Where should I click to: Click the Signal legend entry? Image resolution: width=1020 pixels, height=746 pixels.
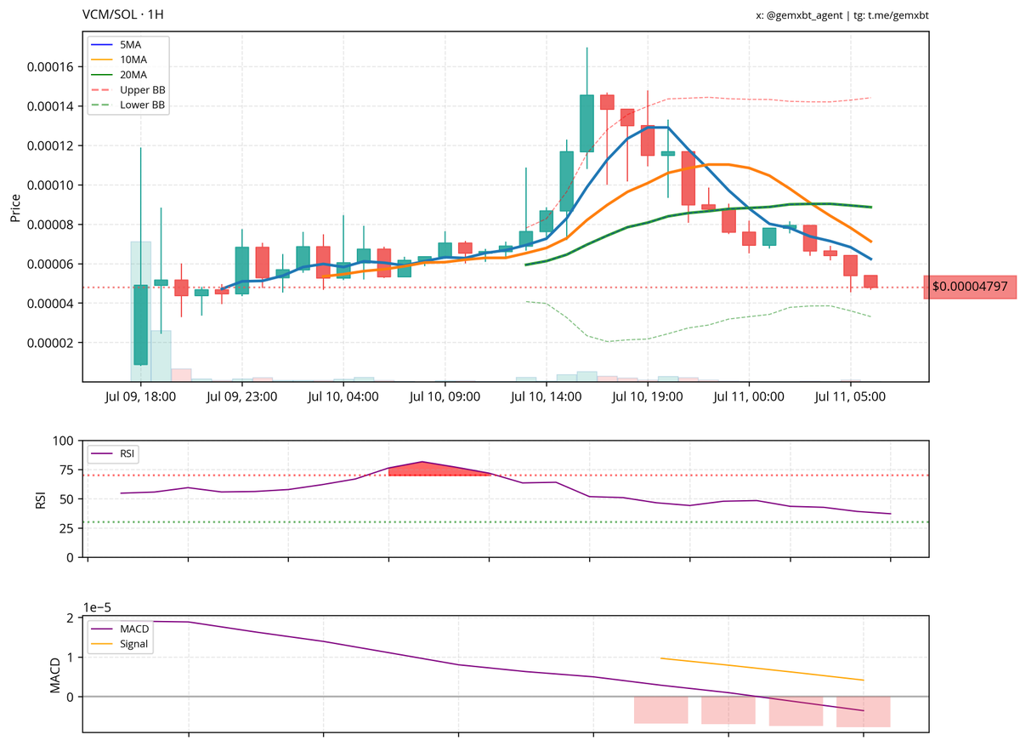(120, 644)
